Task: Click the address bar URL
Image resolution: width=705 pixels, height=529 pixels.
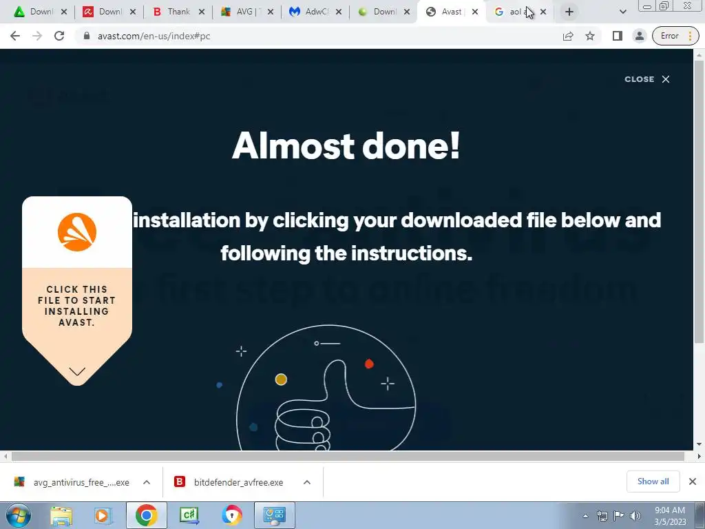Action: pos(154,36)
